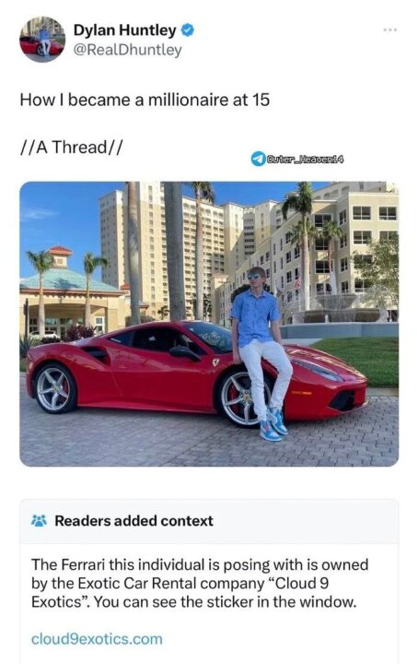Open the three-dot more options menu
Screen dimensions: 418x664
pyautogui.click(x=390, y=30)
